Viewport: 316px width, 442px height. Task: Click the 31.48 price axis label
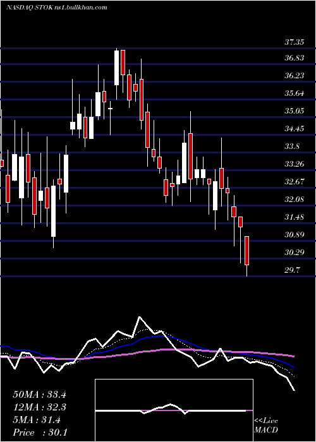294,217
